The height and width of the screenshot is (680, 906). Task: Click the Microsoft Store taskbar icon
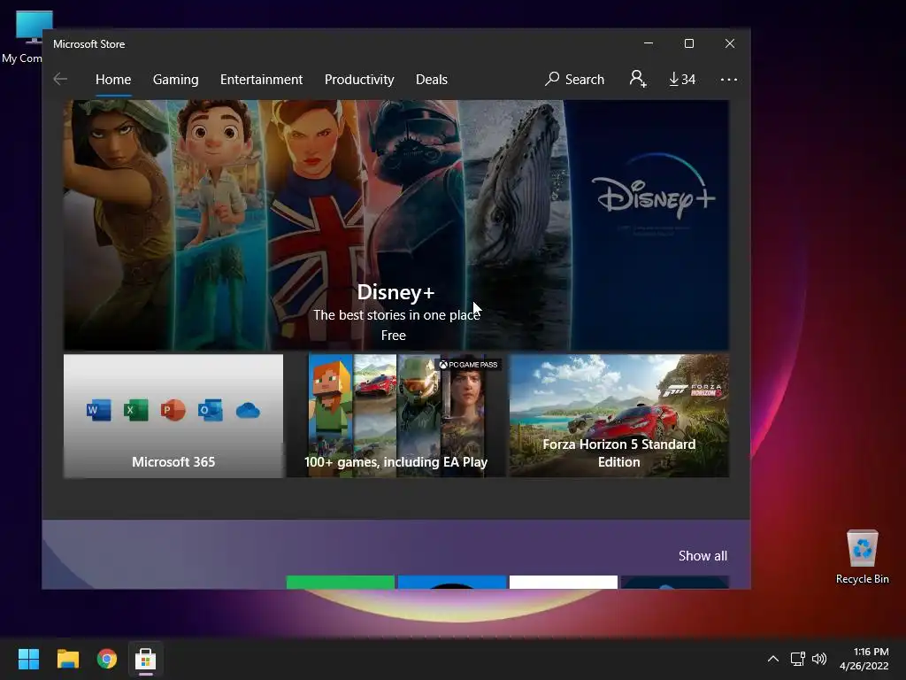pyautogui.click(x=146, y=659)
